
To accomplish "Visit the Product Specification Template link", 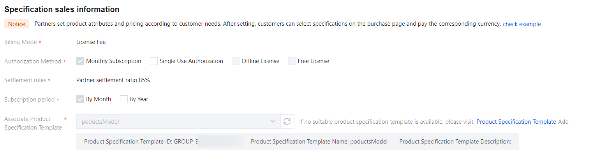I will 516,122.
